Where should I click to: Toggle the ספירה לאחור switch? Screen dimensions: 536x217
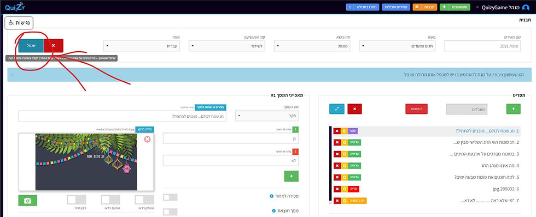(x=170, y=197)
